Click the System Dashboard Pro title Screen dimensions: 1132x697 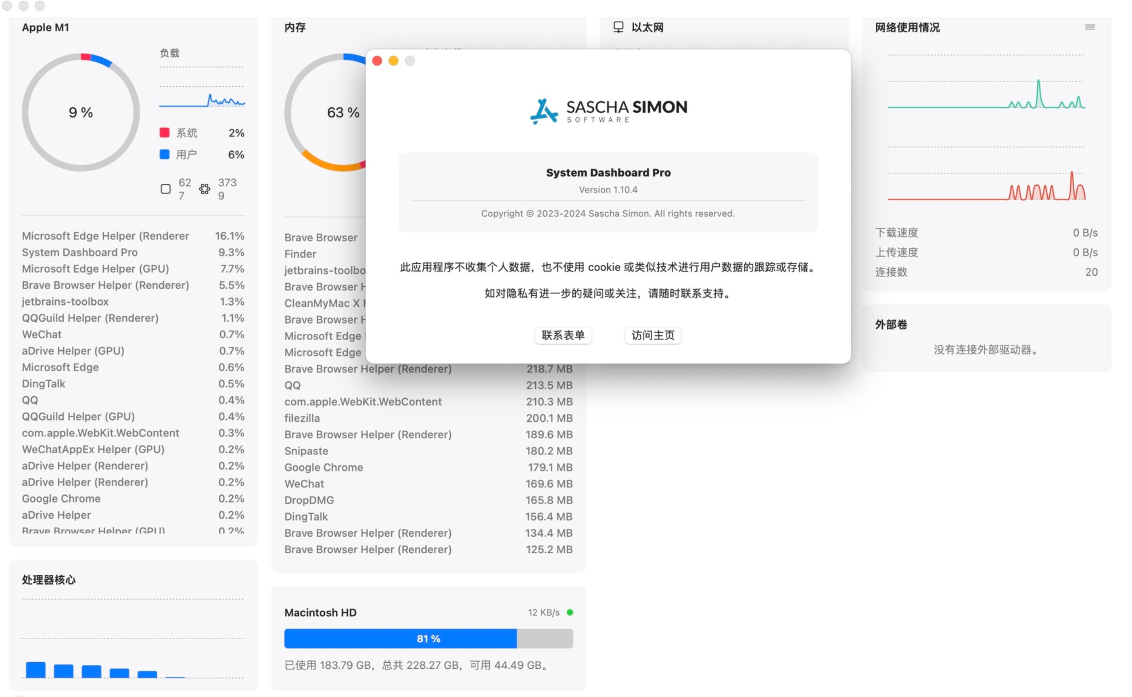pyautogui.click(x=608, y=173)
